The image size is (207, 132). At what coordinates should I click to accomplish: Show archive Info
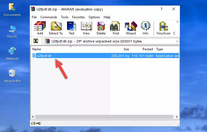[x=145, y=28]
